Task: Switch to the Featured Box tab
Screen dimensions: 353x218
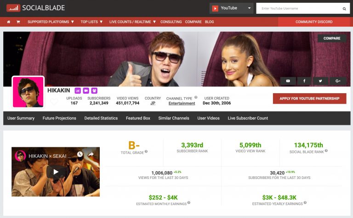Action: click(138, 118)
